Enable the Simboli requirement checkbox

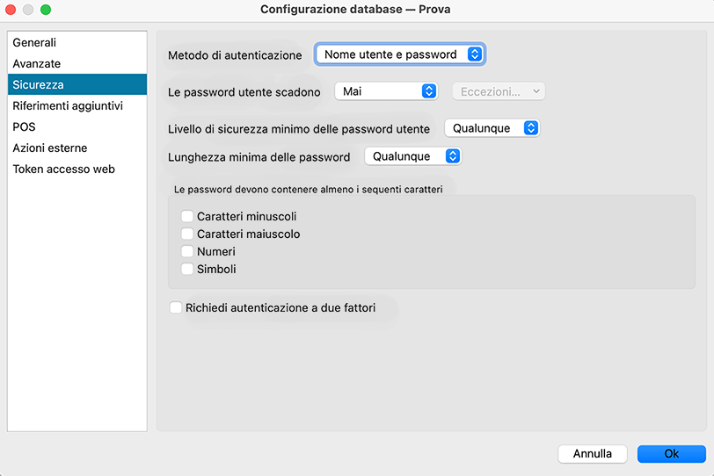point(187,270)
